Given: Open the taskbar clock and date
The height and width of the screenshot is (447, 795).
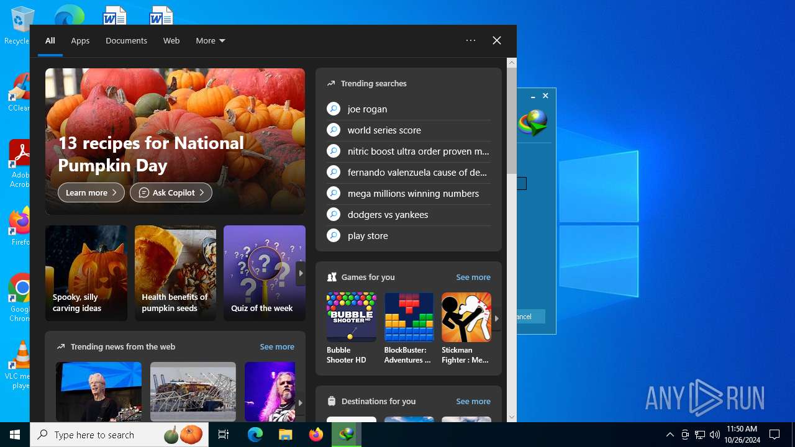Looking at the screenshot, I should coord(742,435).
